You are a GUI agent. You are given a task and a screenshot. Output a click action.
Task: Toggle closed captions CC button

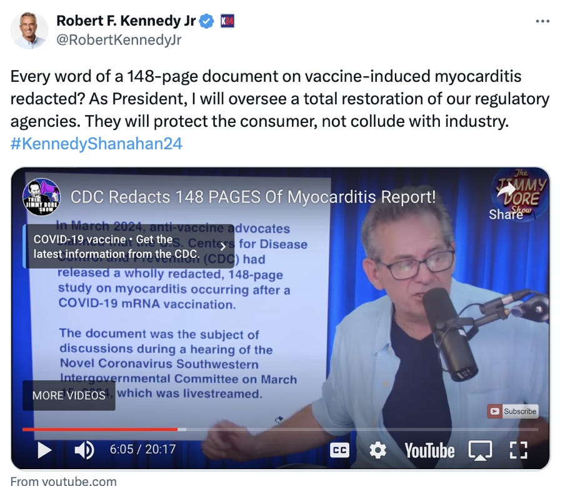tap(339, 450)
